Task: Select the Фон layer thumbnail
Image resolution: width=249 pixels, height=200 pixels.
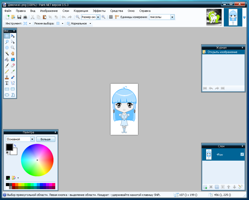Action: pyautogui.click(x=209, y=154)
